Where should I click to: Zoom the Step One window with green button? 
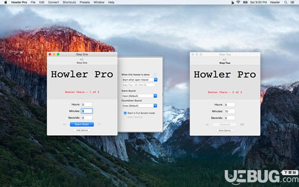(58, 54)
